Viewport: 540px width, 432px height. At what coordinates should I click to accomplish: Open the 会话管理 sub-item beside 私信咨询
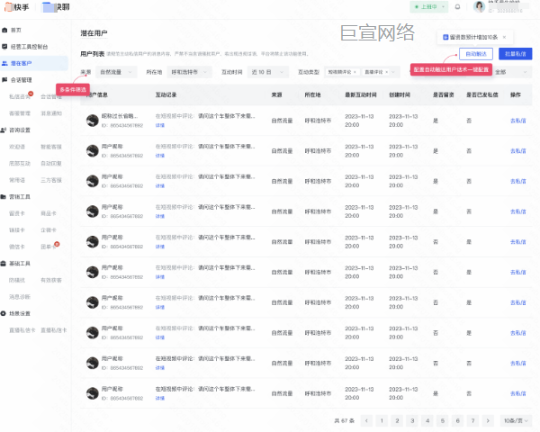(51, 97)
